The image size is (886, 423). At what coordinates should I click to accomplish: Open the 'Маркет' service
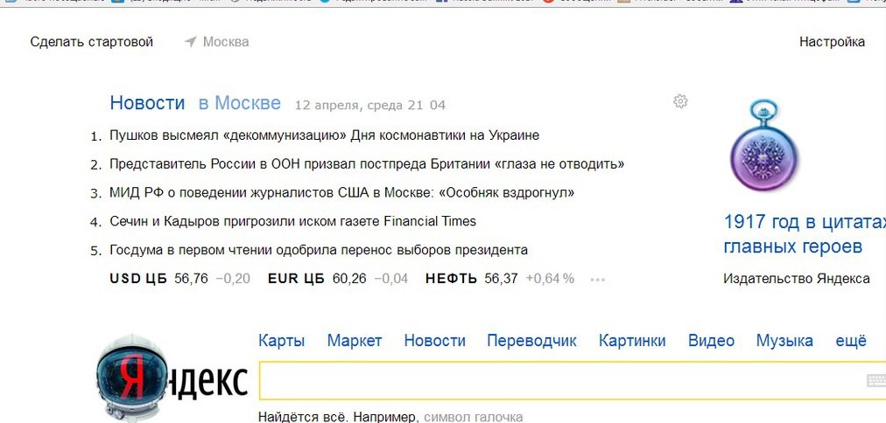point(355,341)
